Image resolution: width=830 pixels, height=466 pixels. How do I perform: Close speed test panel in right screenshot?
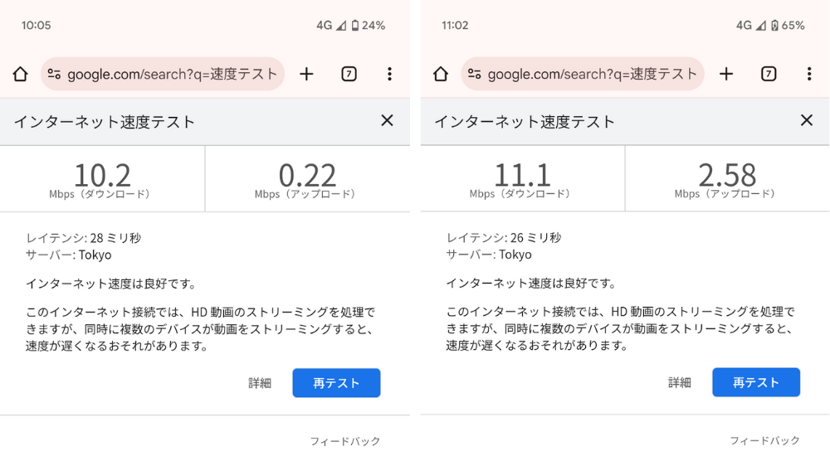coord(807,120)
